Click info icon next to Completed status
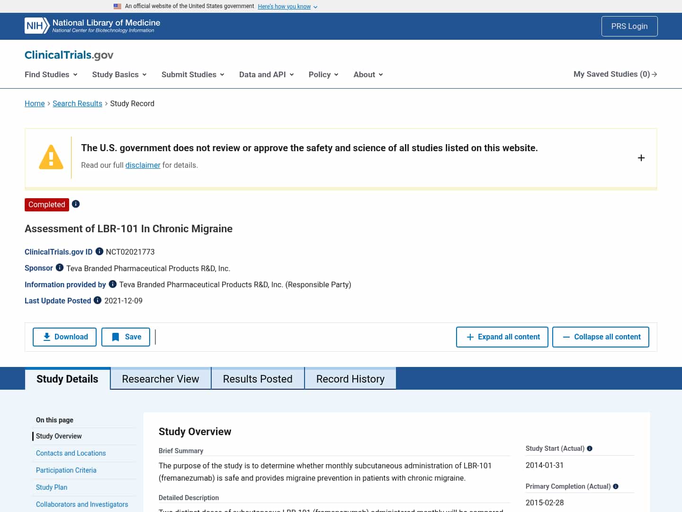The width and height of the screenshot is (682, 512). tap(76, 204)
